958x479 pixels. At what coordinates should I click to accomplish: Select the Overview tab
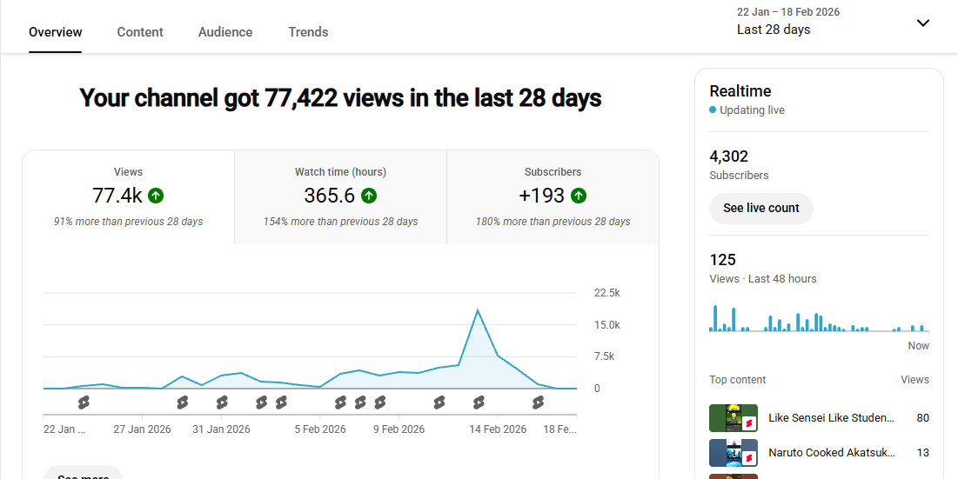(x=56, y=32)
